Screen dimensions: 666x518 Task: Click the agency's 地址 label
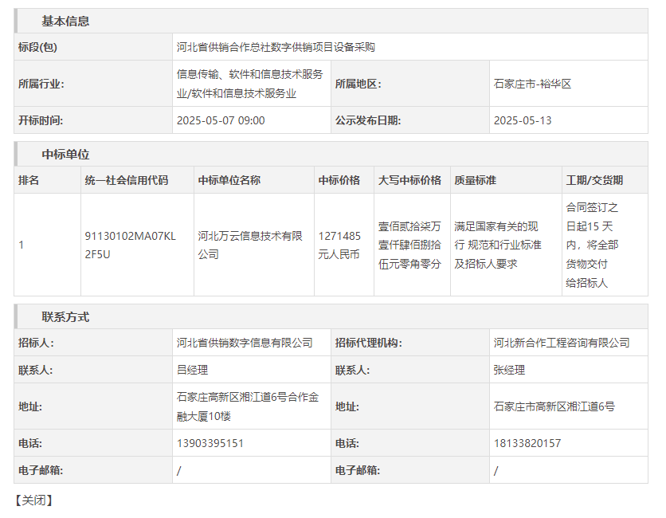pyautogui.click(x=347, y=406)
